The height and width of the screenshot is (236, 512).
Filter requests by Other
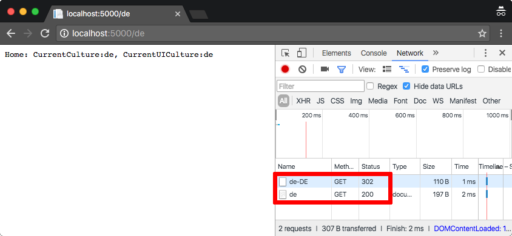pos(491,101)
